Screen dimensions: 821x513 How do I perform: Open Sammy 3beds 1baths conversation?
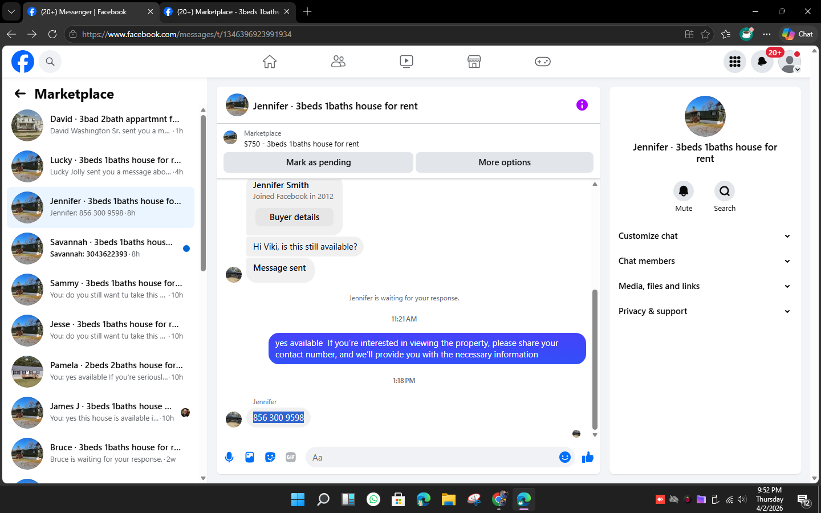pos(100,290)
